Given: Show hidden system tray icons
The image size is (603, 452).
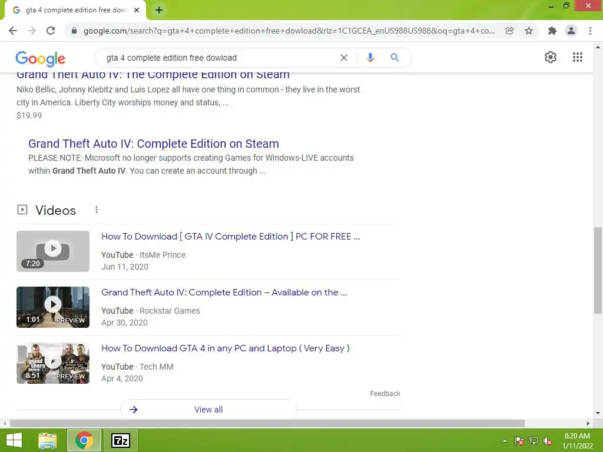Looking at the screenshot, I should pyautogui.click(x=505, y=441).
